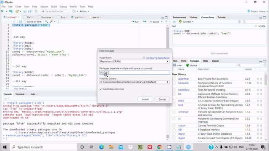This screenshot has width=269, height=151.
Task: Click the Save current document toolbar icon
Action: point(25,11)
